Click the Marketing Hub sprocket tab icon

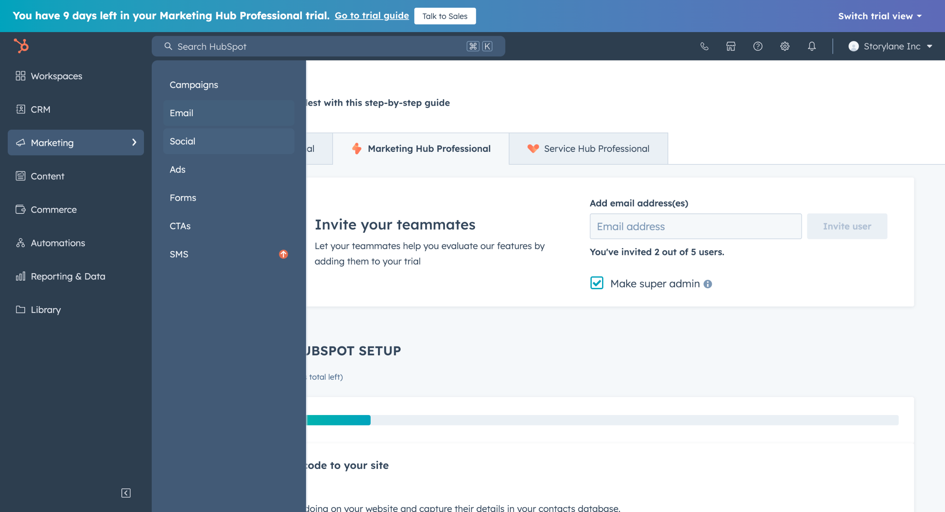coord(357,149)
